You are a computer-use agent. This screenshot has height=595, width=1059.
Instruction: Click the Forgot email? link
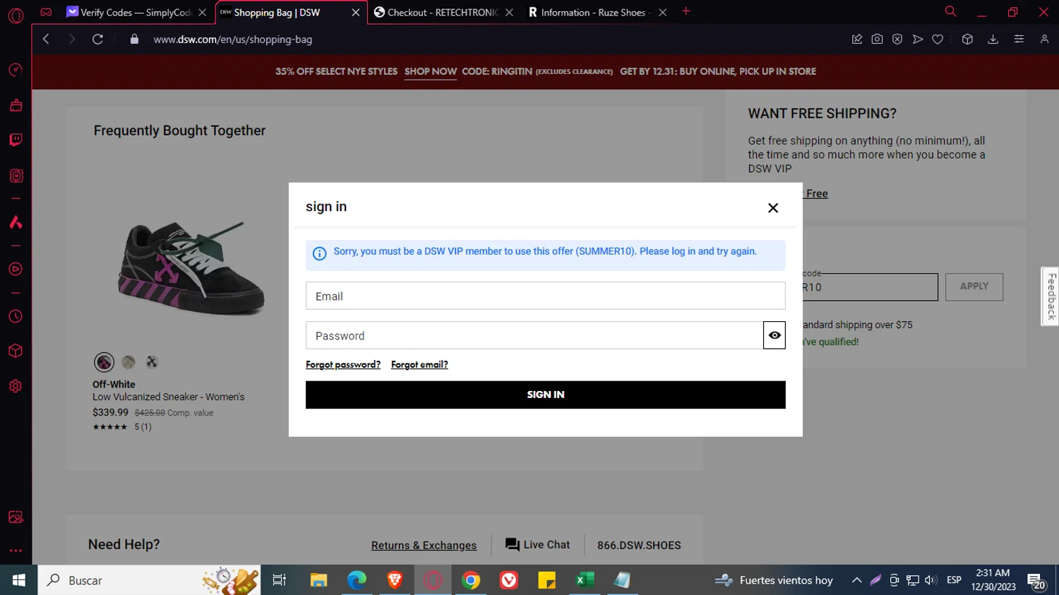tap(419, 364)
